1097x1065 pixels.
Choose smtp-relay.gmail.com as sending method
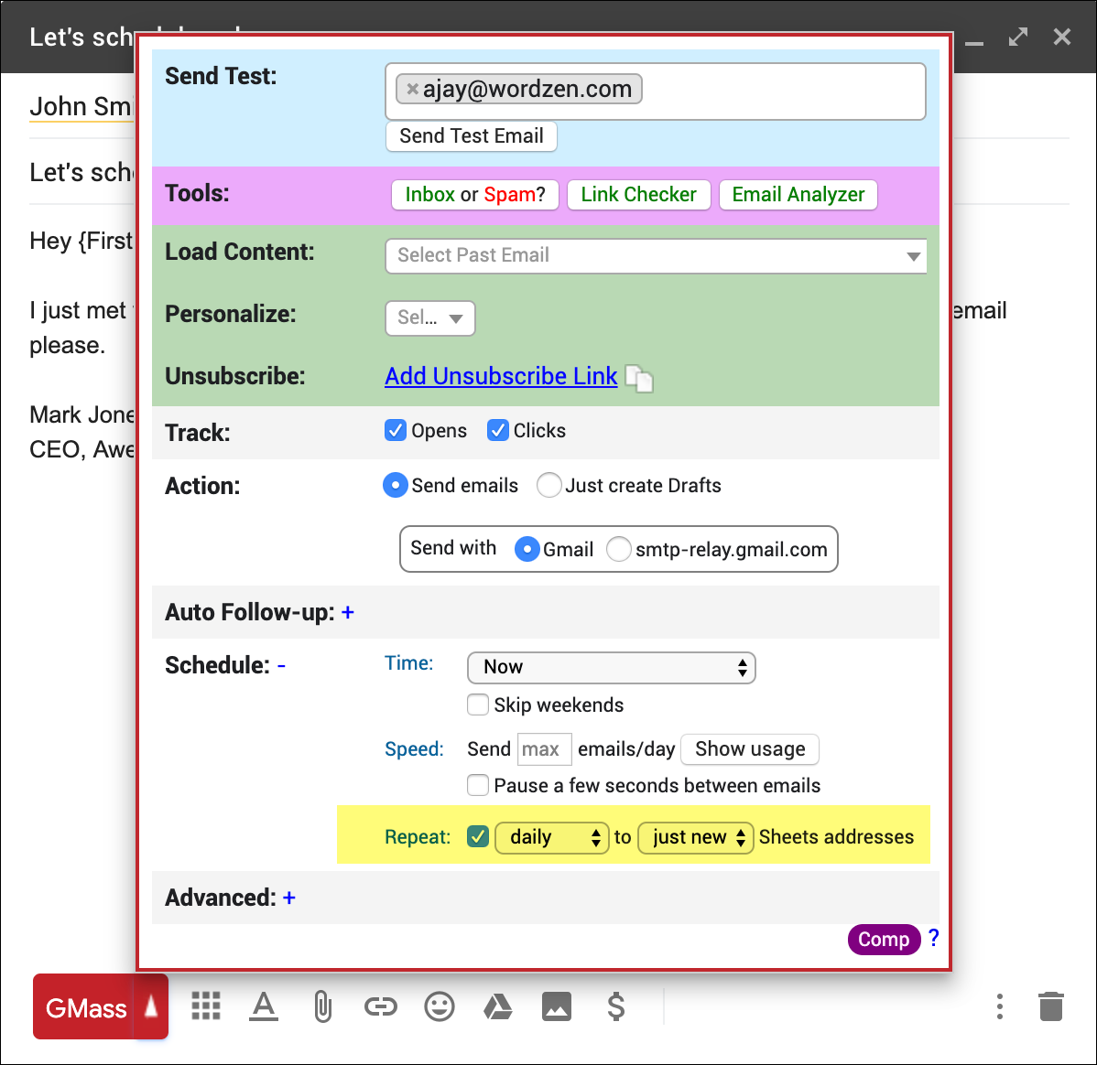coord(619,549)
